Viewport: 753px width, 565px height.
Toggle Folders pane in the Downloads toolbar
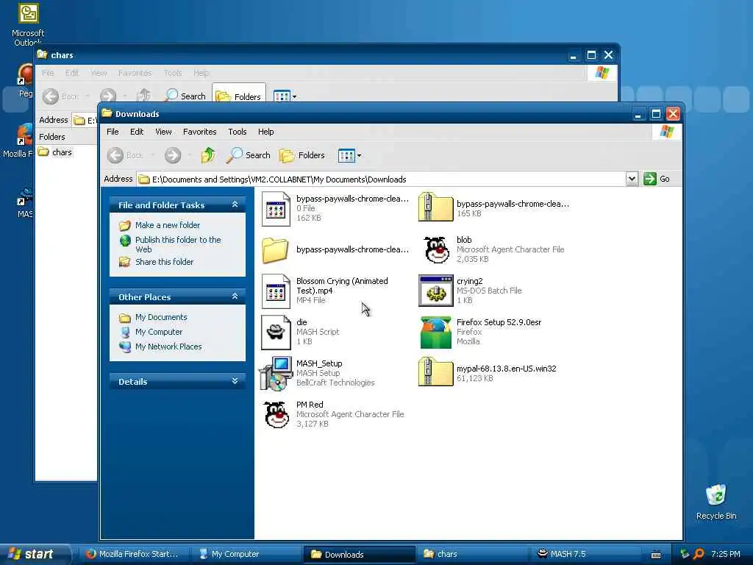302,155
